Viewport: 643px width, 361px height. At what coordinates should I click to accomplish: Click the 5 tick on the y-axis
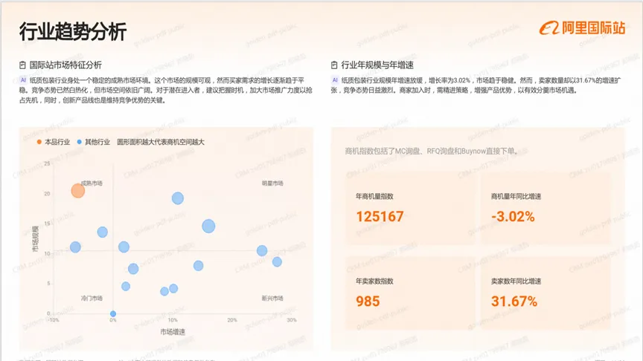48,283
